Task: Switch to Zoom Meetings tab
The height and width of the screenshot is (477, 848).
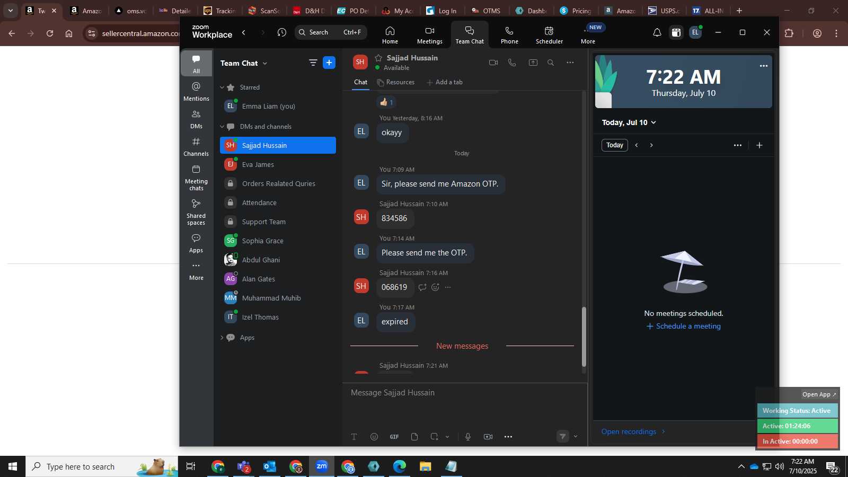Action: (430, 35)
